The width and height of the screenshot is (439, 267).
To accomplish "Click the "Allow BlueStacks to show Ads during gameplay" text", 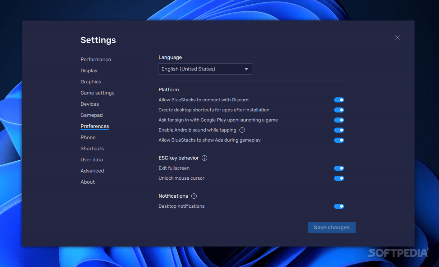I will pyautogui.click(x=210, y=140).
